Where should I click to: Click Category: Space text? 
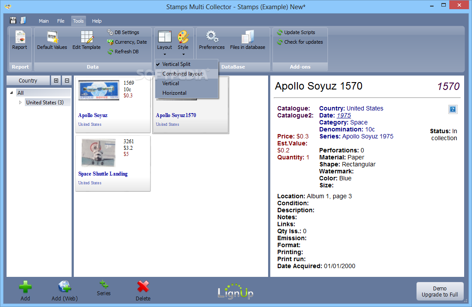click(x=344, y=122)
